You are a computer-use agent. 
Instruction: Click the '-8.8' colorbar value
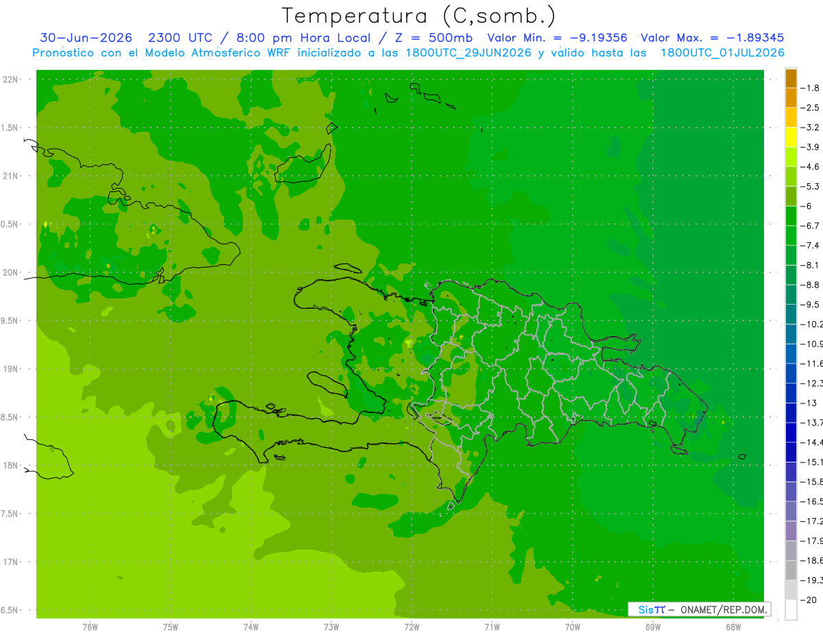coord(810,285)
